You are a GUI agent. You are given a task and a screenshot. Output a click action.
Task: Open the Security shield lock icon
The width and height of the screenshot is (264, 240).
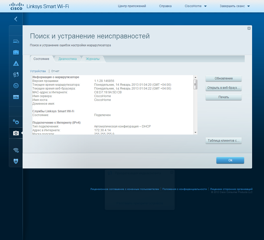16,161
